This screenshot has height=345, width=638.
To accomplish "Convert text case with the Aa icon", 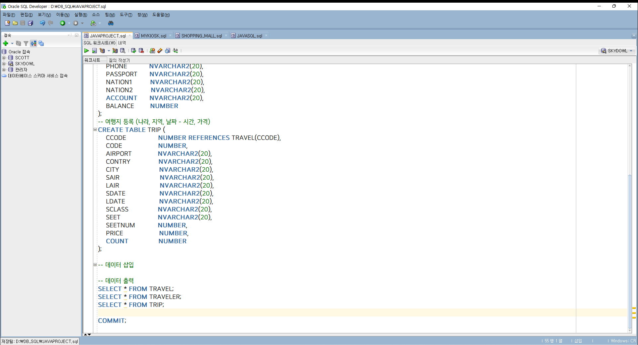I will point(175,51).
